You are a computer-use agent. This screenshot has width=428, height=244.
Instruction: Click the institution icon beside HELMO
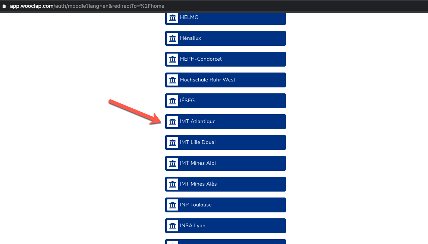[x=173, y=18]
